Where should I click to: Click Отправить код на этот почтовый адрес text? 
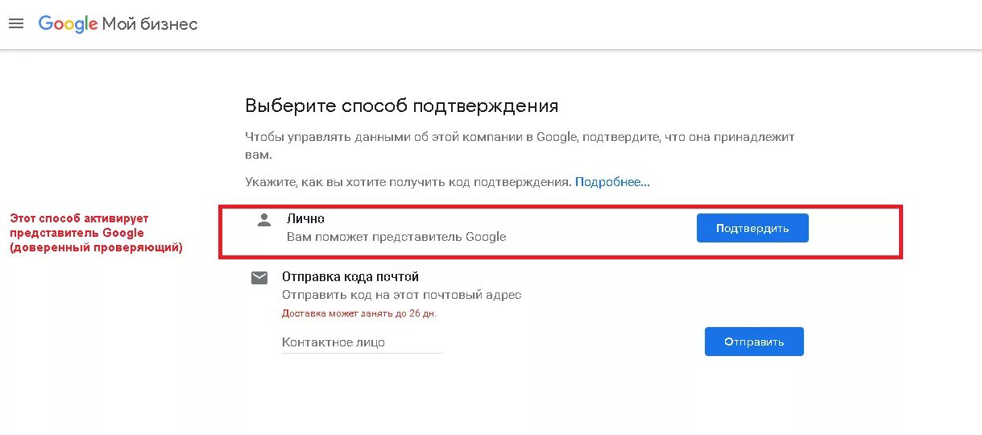pos(401,295)
